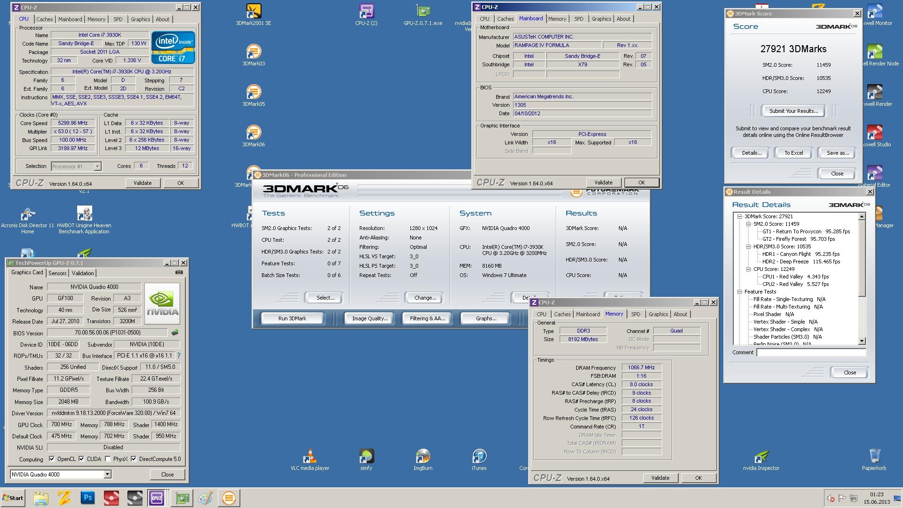Collapse the 3DMark Score: 27921 tree node
The image size is (903, 508).
[x=740, y=216]
